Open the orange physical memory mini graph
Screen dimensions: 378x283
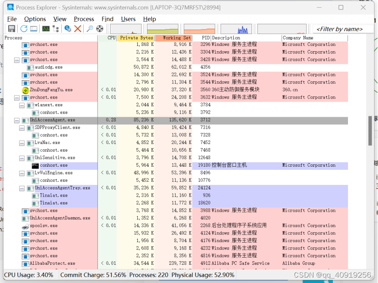(x=199, y=29)
